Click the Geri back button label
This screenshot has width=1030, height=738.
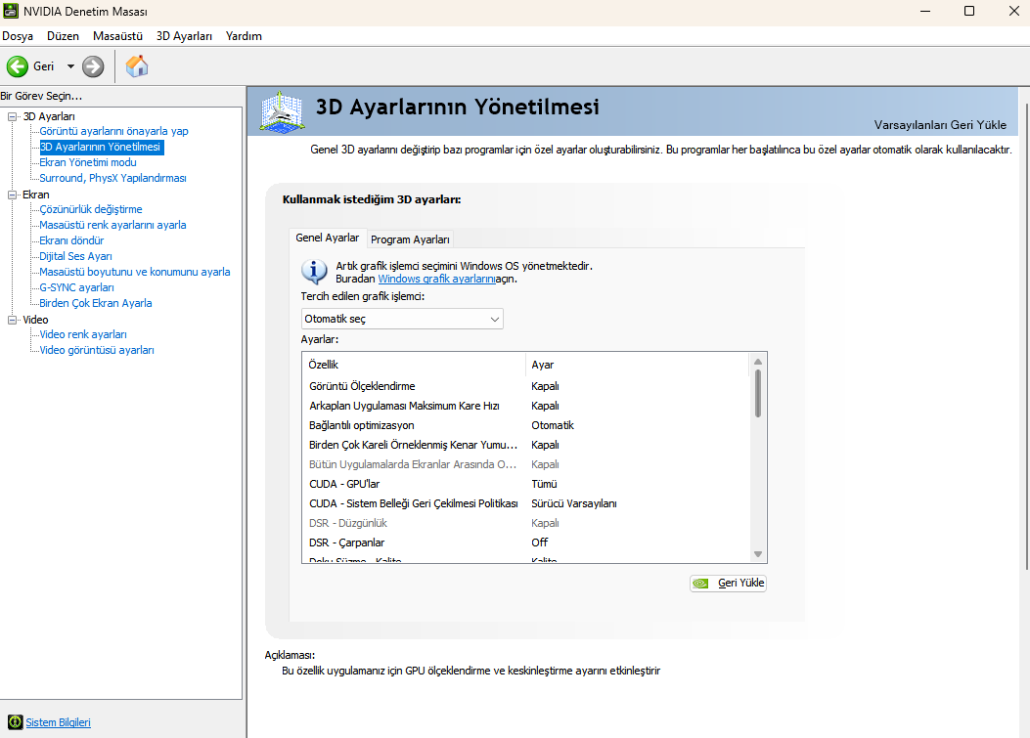pos(43,66)
